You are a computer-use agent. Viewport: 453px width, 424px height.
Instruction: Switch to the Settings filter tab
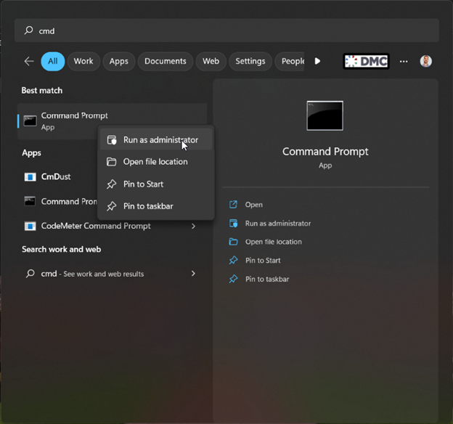250,61
